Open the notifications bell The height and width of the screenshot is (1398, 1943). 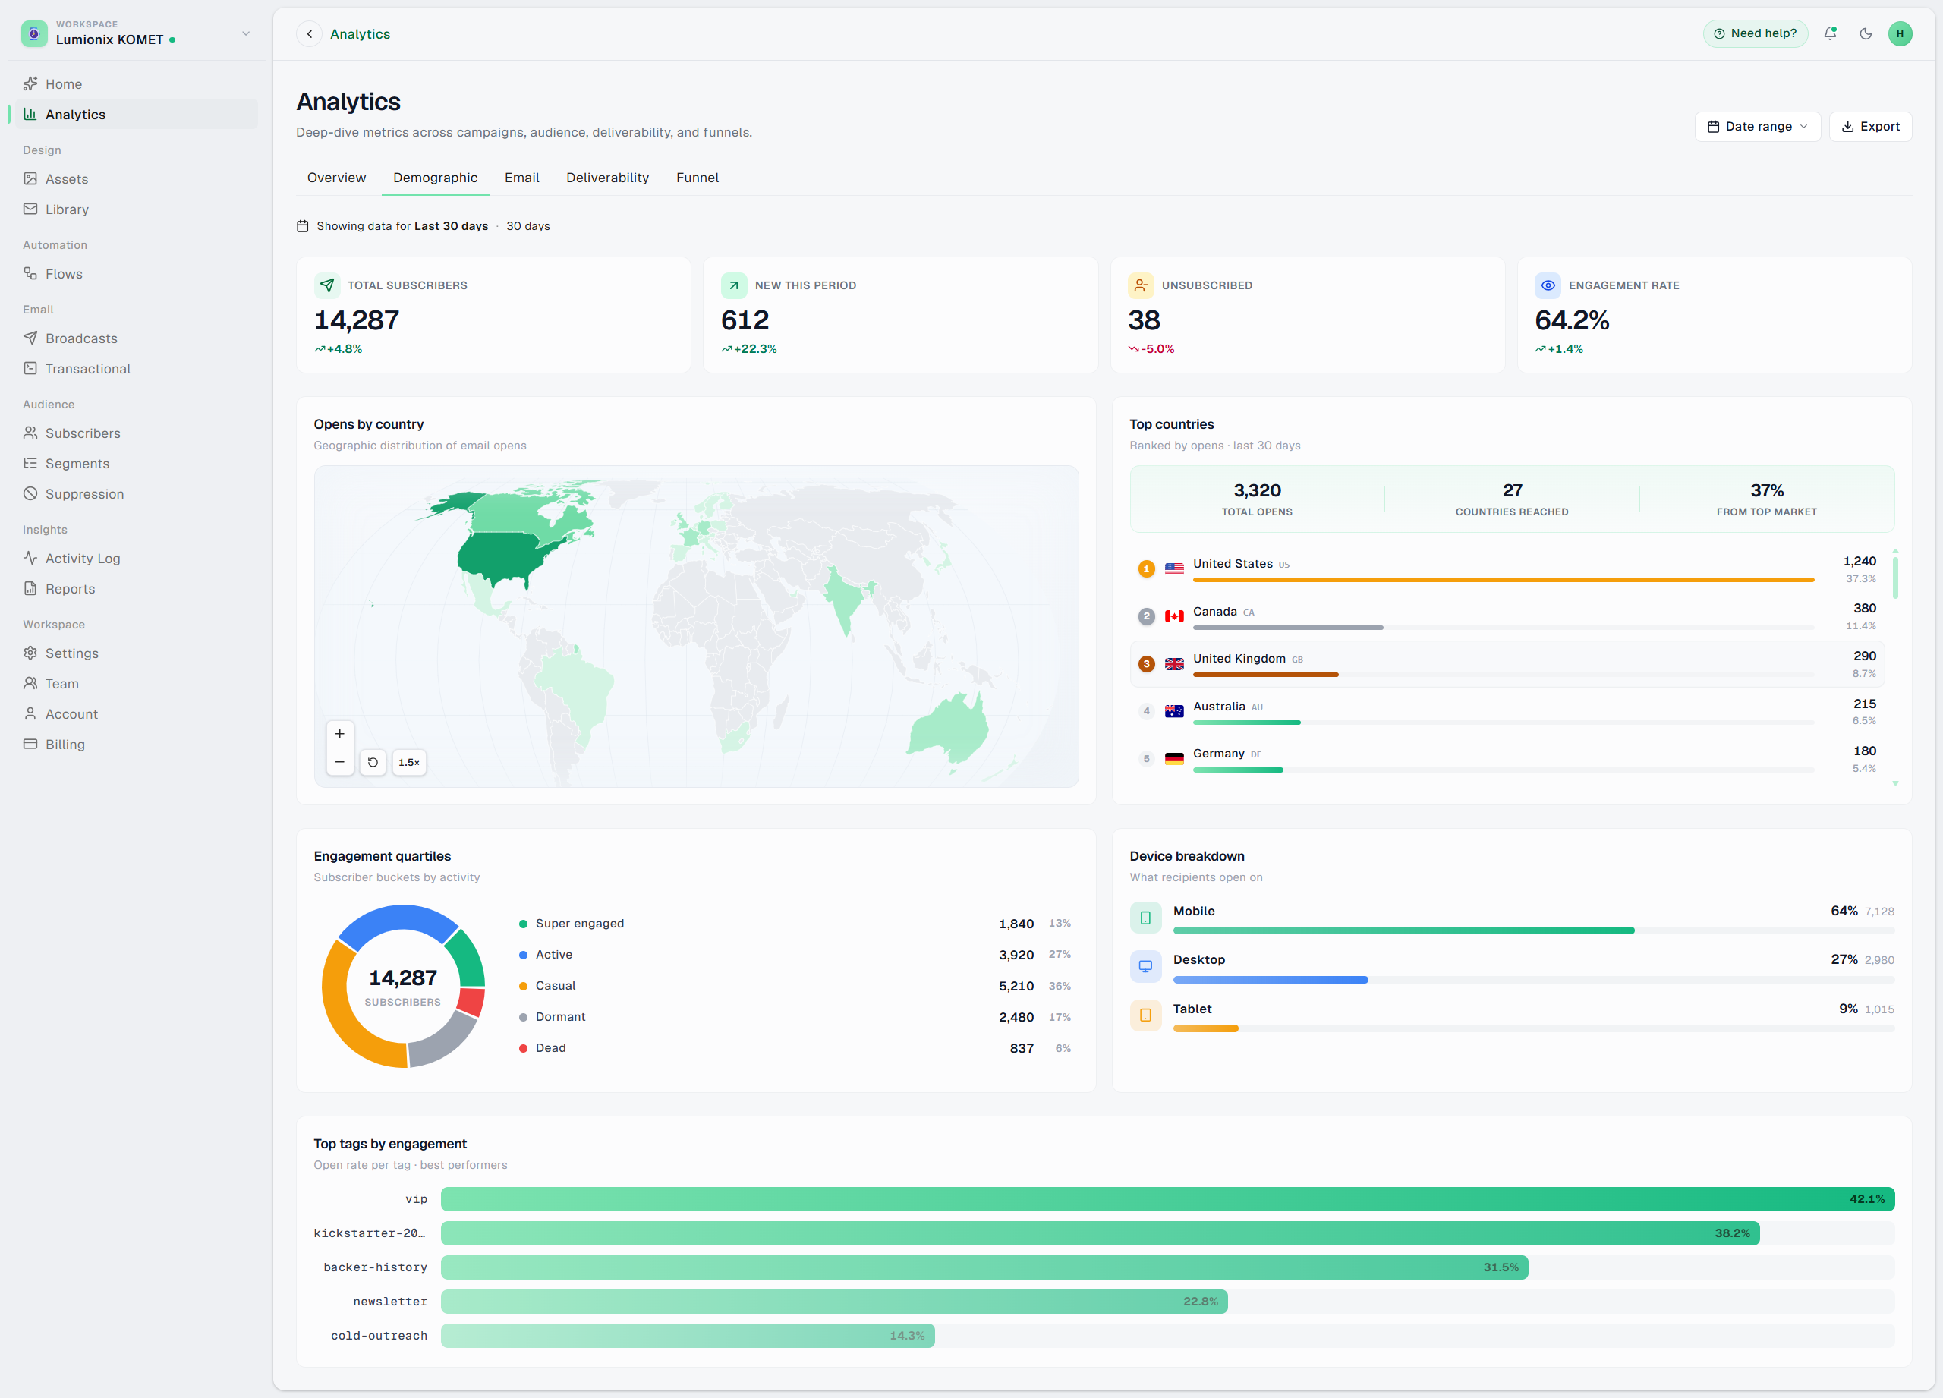[x=1830, y=33]
